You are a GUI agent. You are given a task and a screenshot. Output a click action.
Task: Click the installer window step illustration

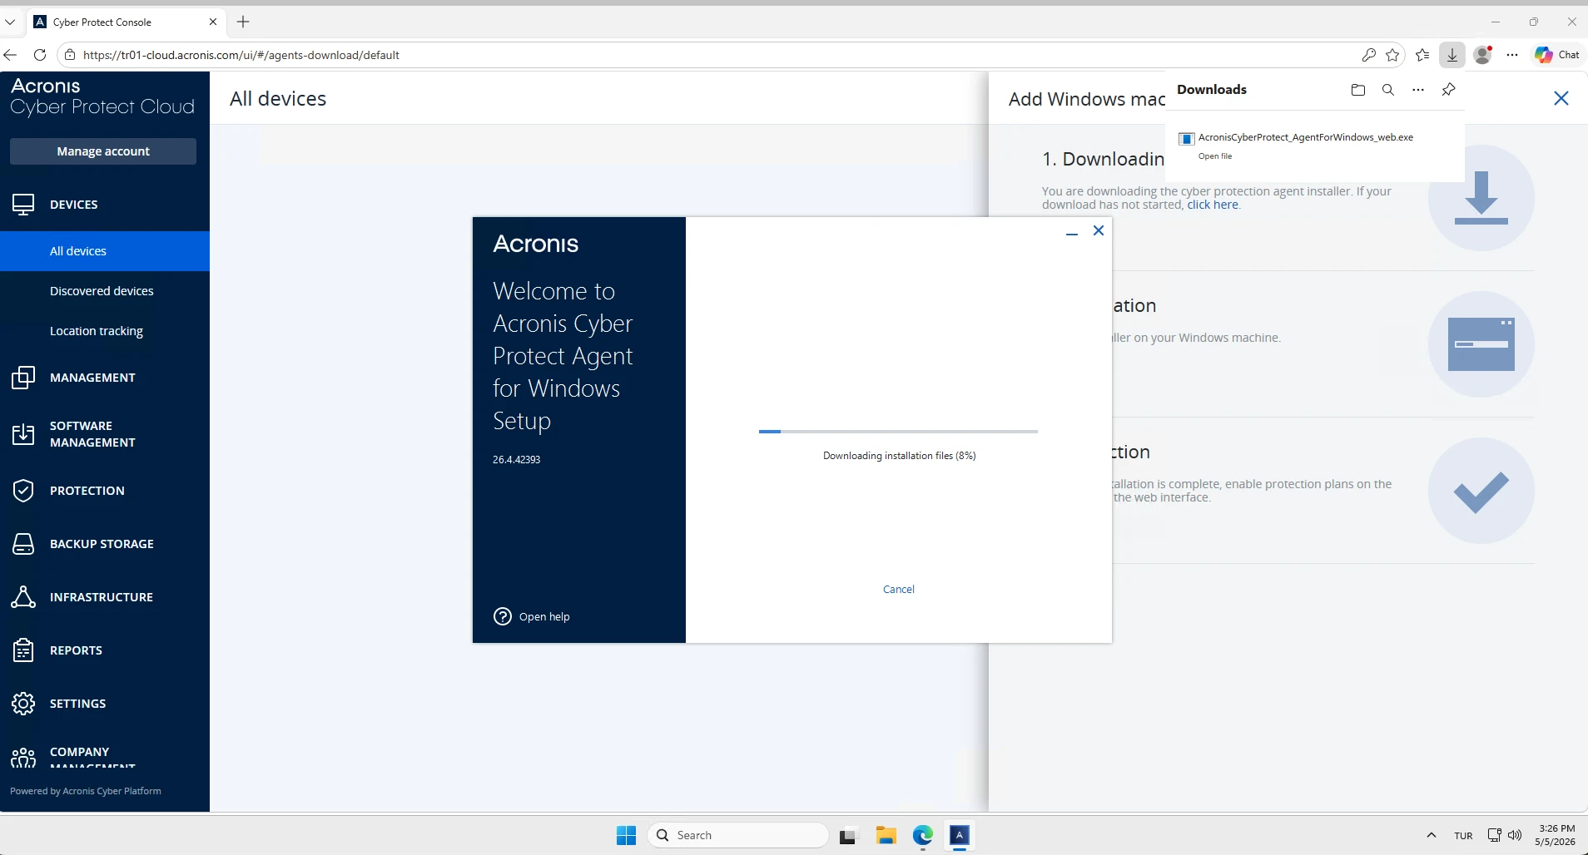(x=1481, y=344)
